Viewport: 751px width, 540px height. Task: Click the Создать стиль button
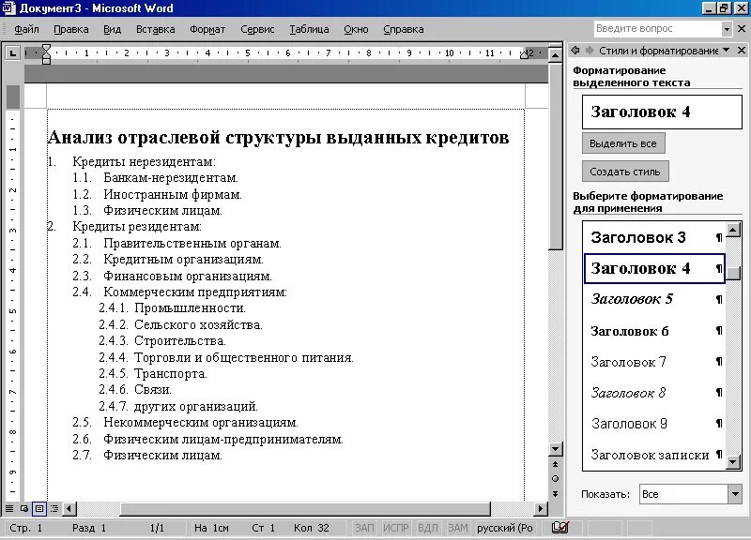[625, 172]
